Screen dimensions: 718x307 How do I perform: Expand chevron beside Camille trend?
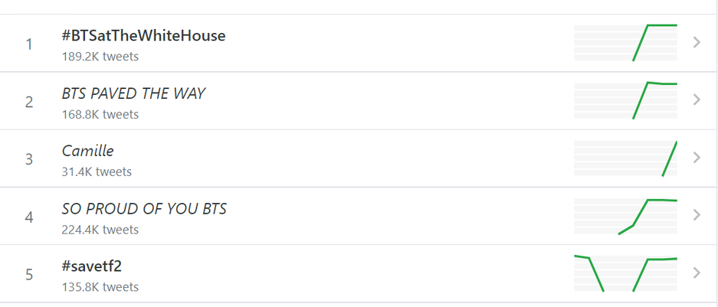[697, 158]
